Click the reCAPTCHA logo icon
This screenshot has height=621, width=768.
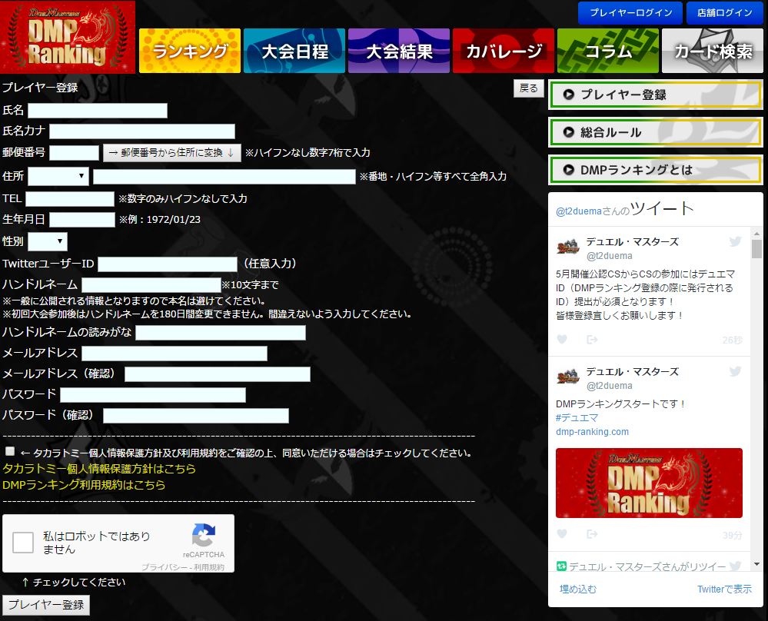(203, 535)
